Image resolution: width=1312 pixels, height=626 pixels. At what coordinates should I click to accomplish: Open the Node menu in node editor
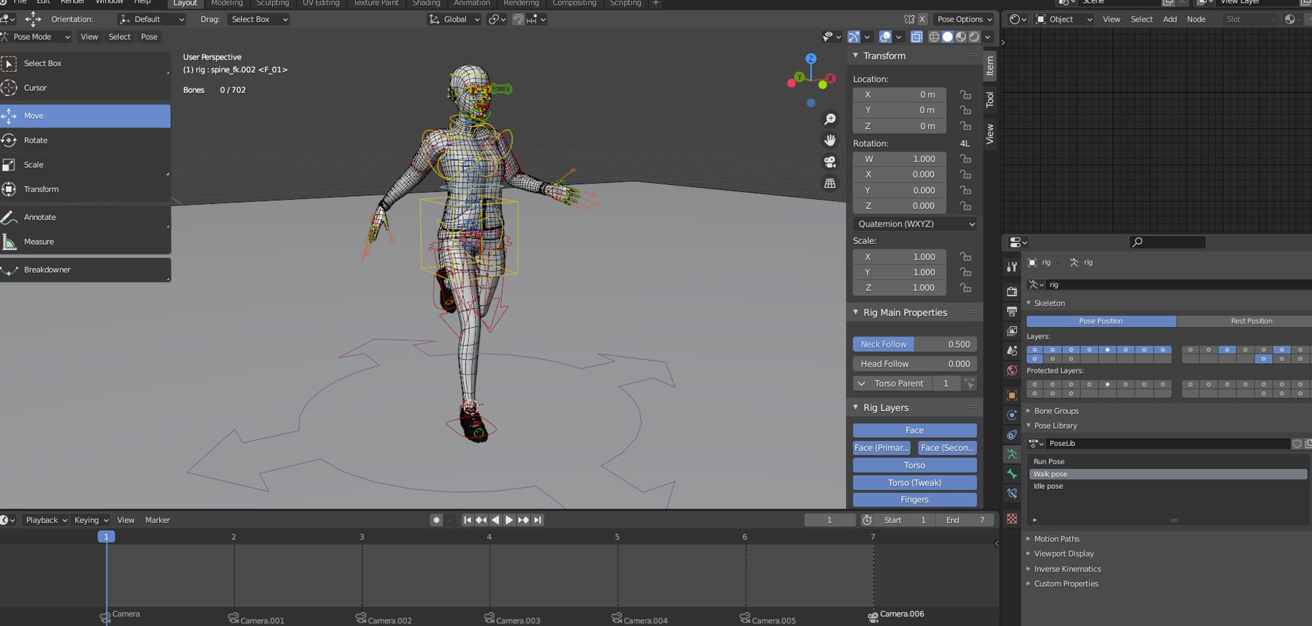1196,20
